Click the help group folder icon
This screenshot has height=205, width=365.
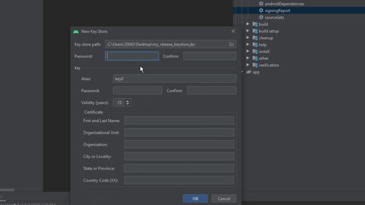coord(255,44)
